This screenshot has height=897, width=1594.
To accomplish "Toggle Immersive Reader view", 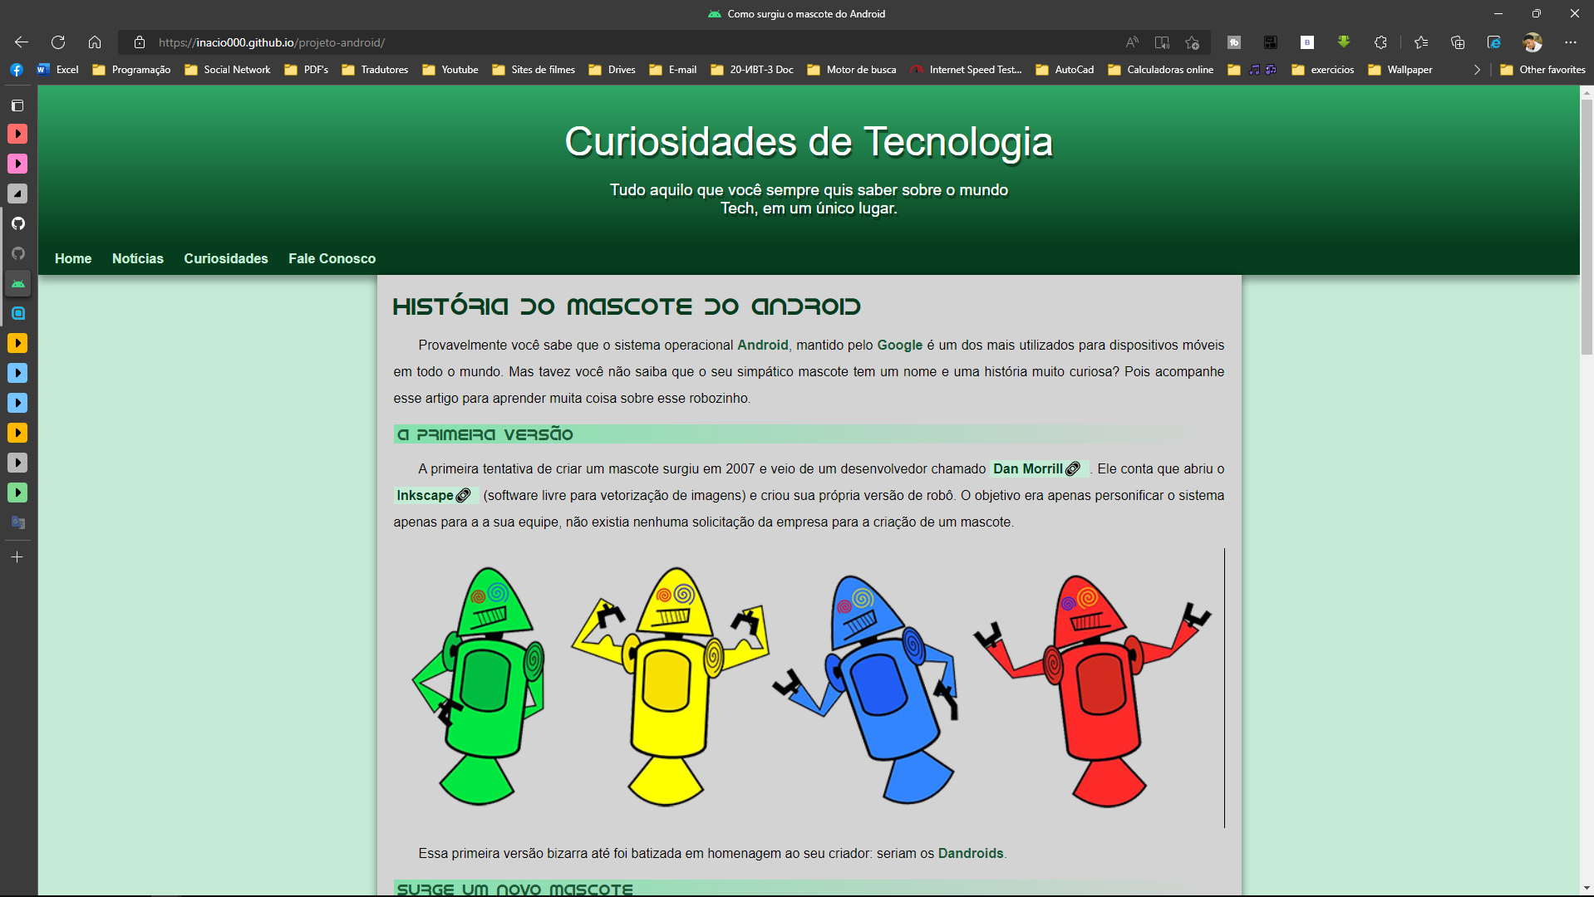I will (1161, 42).
